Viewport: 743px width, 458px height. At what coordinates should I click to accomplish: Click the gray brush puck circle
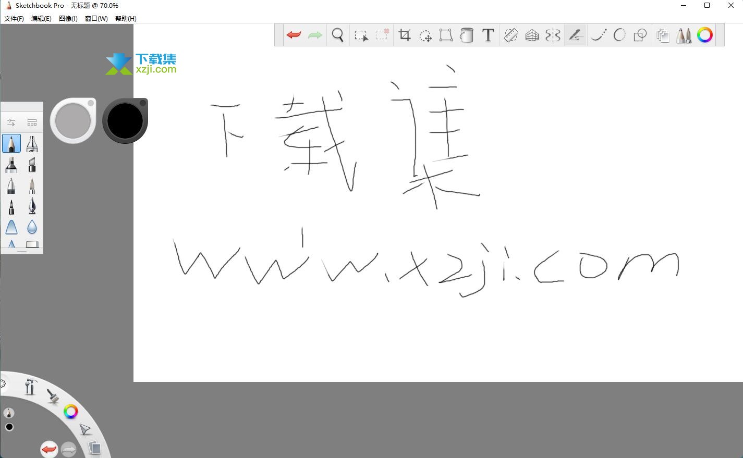73,120
